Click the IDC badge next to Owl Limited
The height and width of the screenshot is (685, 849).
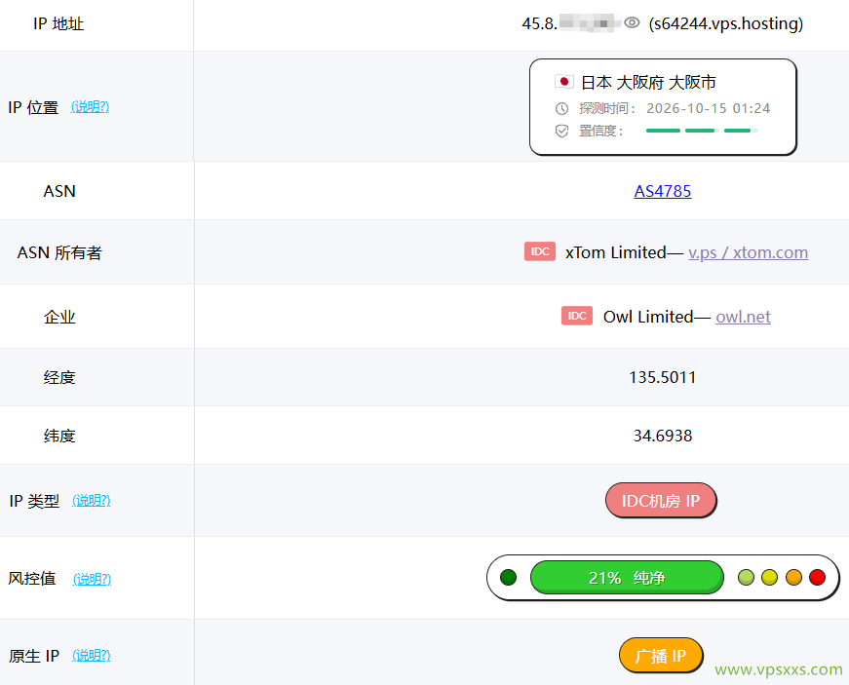coord(577,316)
